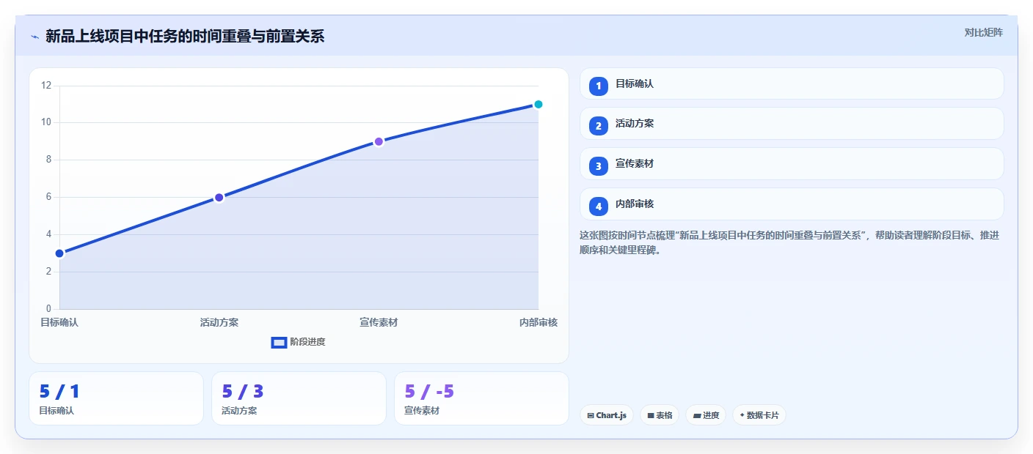The width and height of the screenshot is (1033, 454).
Task: Click the numbered badge 2 for 活动方案
Action: [x=599, y=126]
